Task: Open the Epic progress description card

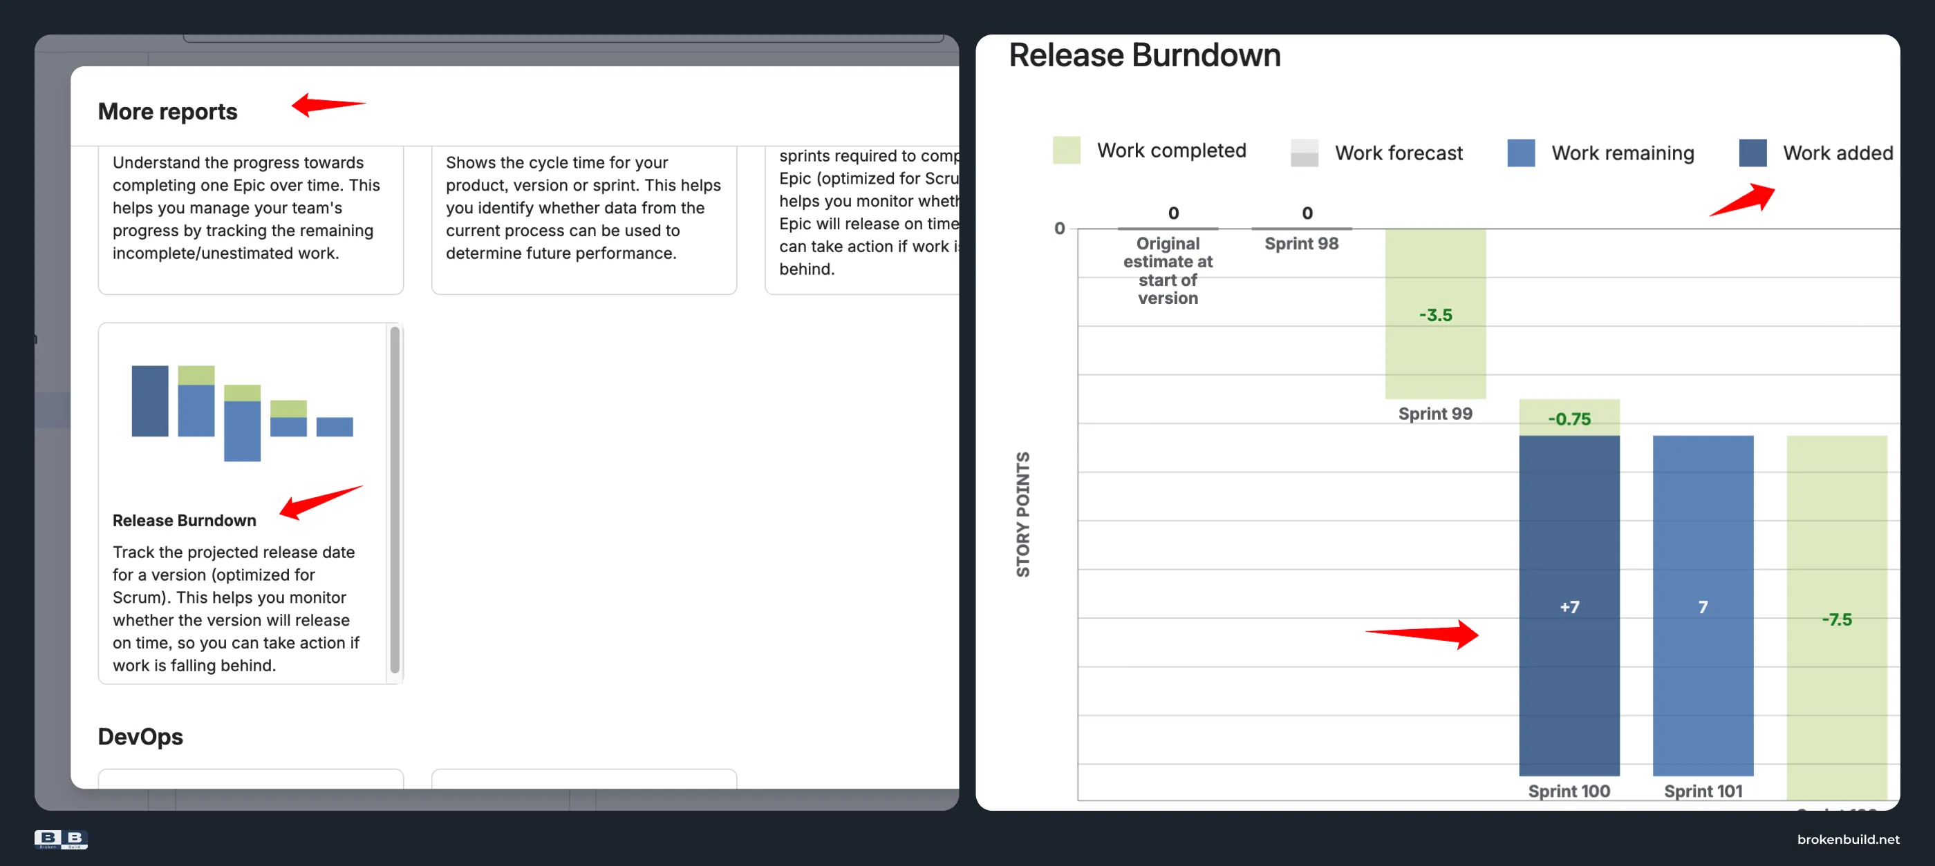Action: (x=250, y=219)
